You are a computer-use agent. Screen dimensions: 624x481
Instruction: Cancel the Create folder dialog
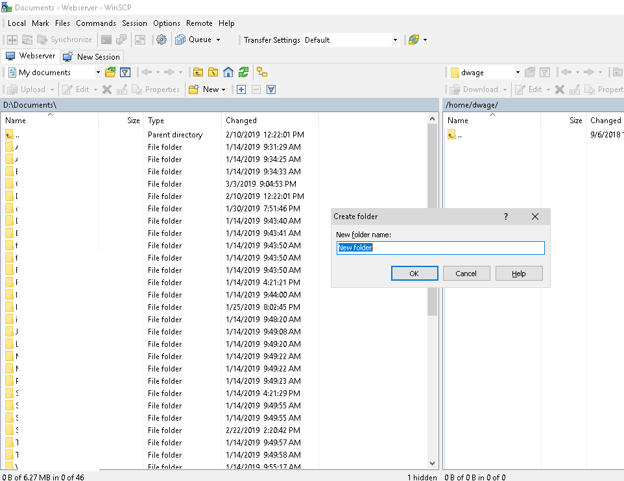point(466,274)
